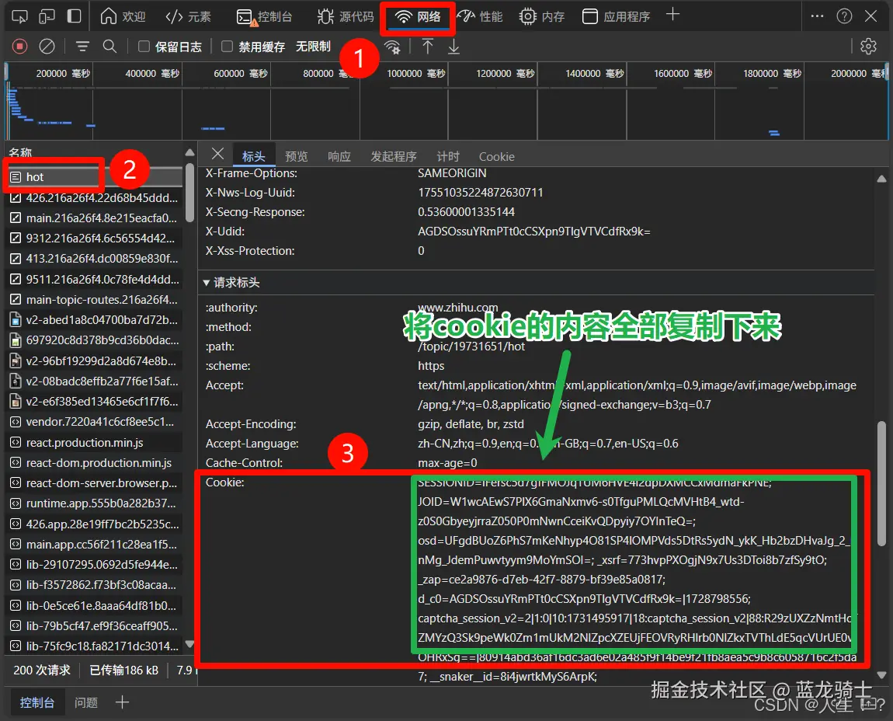Add drawer tool with bottom plus icon
The image size is (893, 721).
(123, 702)
